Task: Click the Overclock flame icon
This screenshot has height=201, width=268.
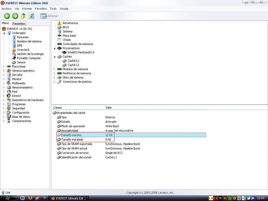Action: [x=14, y=50]
